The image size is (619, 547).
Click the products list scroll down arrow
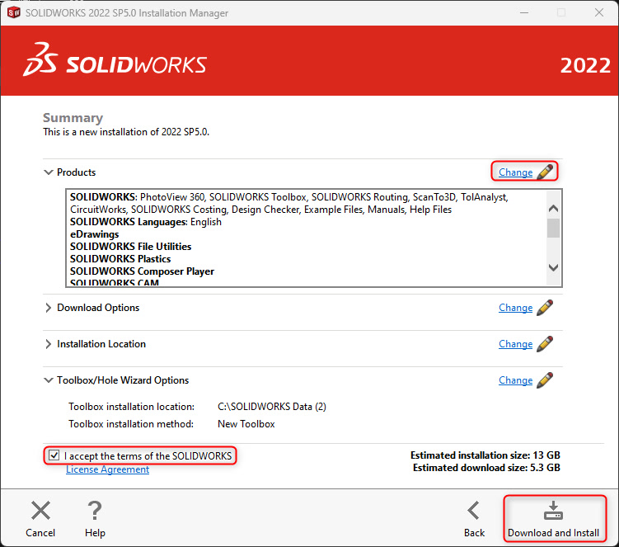[x=553, y=267]
